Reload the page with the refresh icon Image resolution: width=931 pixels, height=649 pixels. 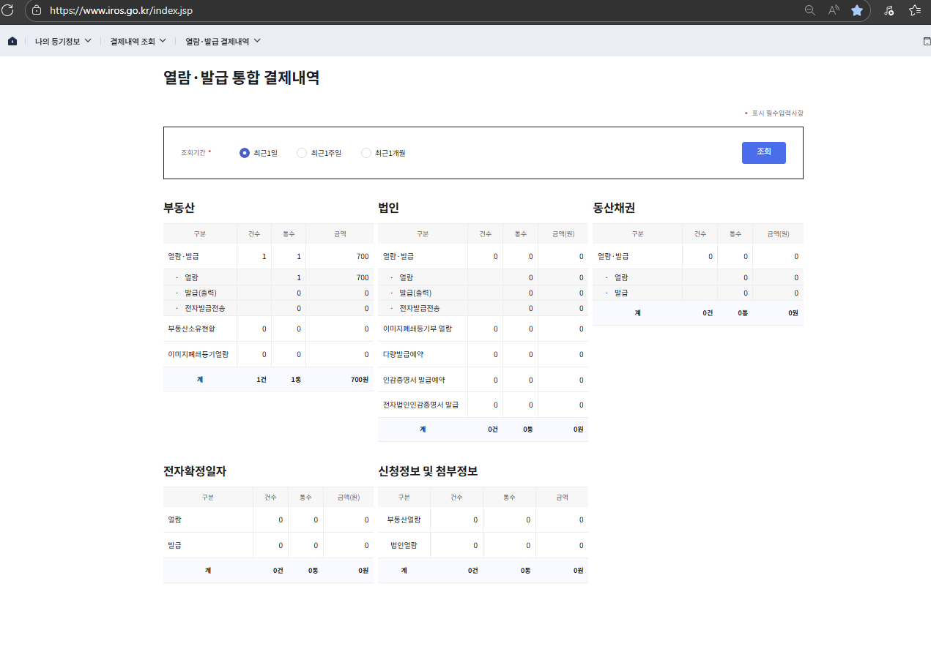pos(8,10)
